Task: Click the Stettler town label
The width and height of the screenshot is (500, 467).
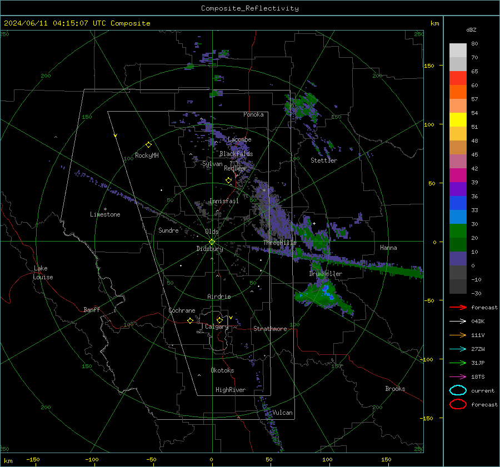Action: pos(324,160)
